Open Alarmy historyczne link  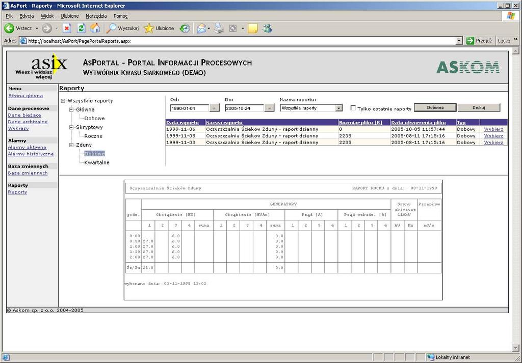(31, 154)
